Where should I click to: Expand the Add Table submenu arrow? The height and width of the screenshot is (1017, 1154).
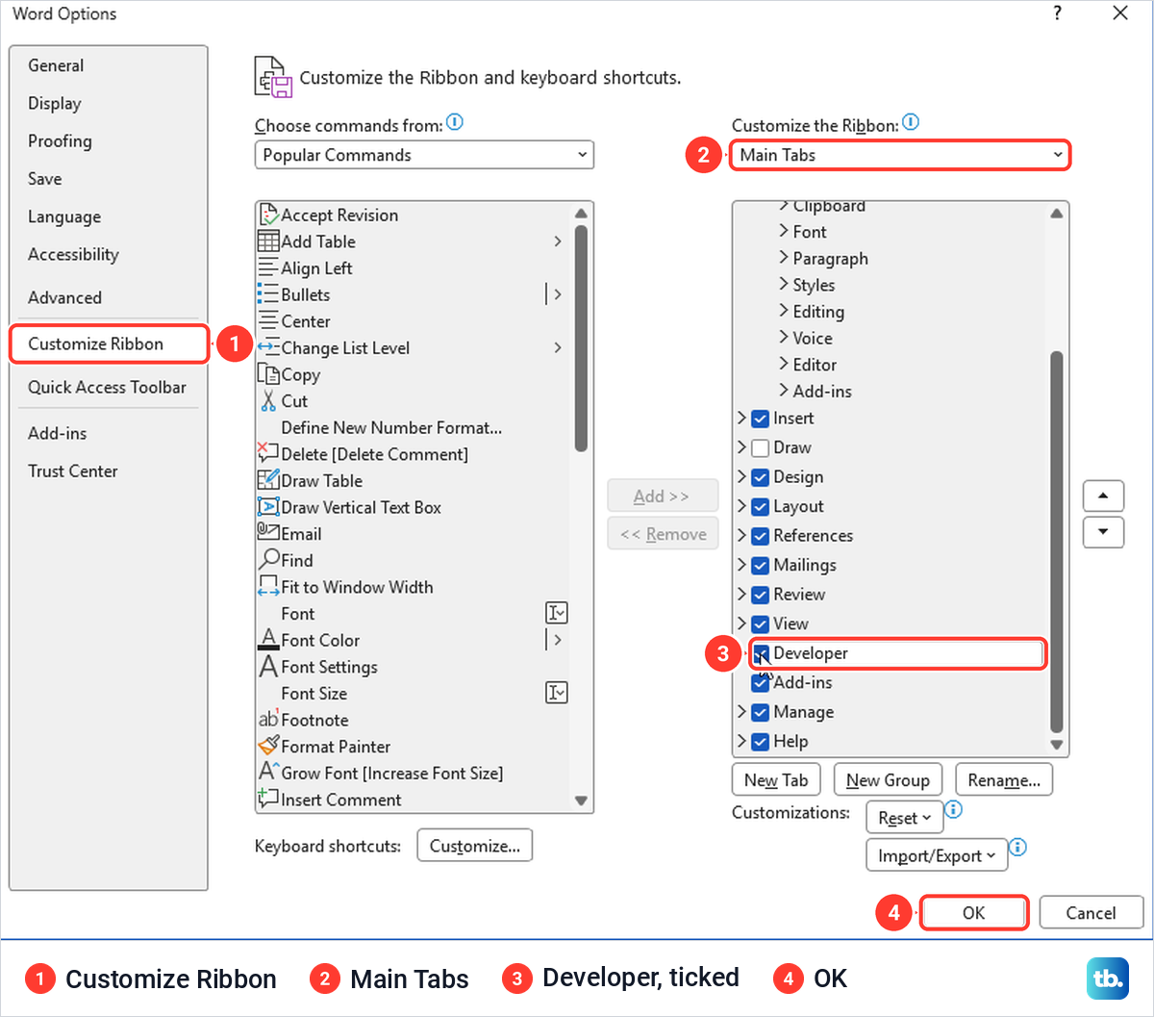558,242
